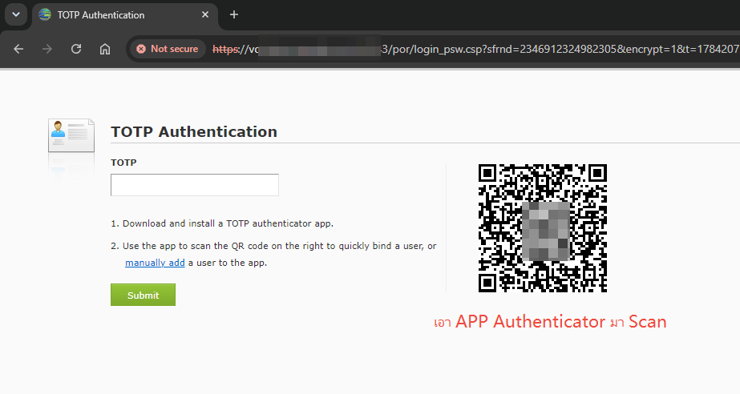Click the manually add link
This screenshot has height=394, width=740.
click(155, 263)
